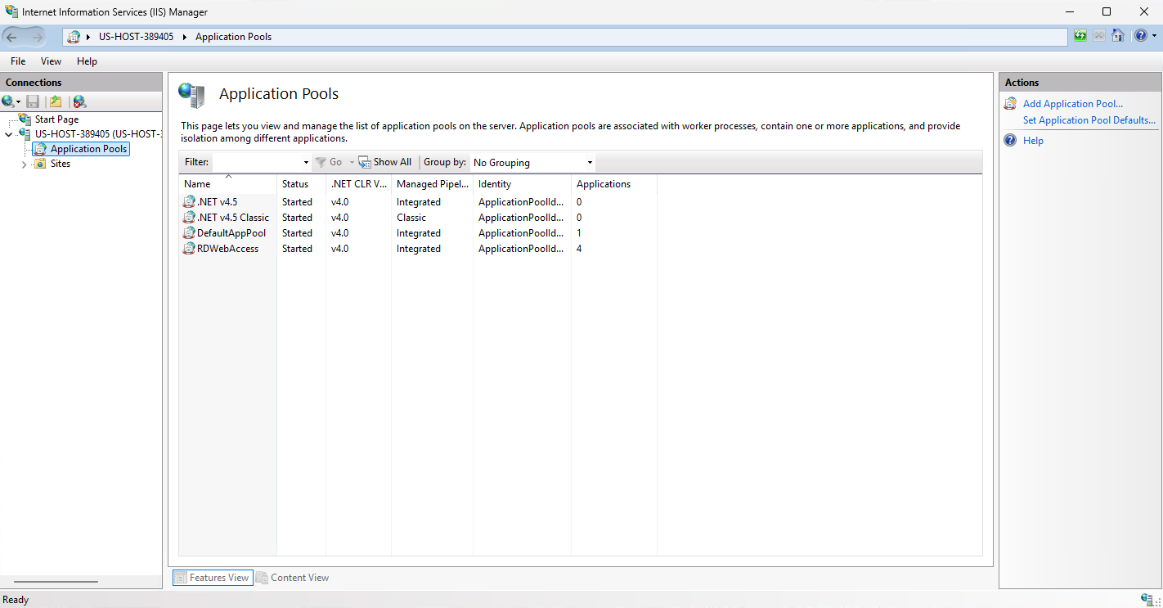Select the RDWebAccess row name
Screen dimensions: 1163x608
coord(227,249)
